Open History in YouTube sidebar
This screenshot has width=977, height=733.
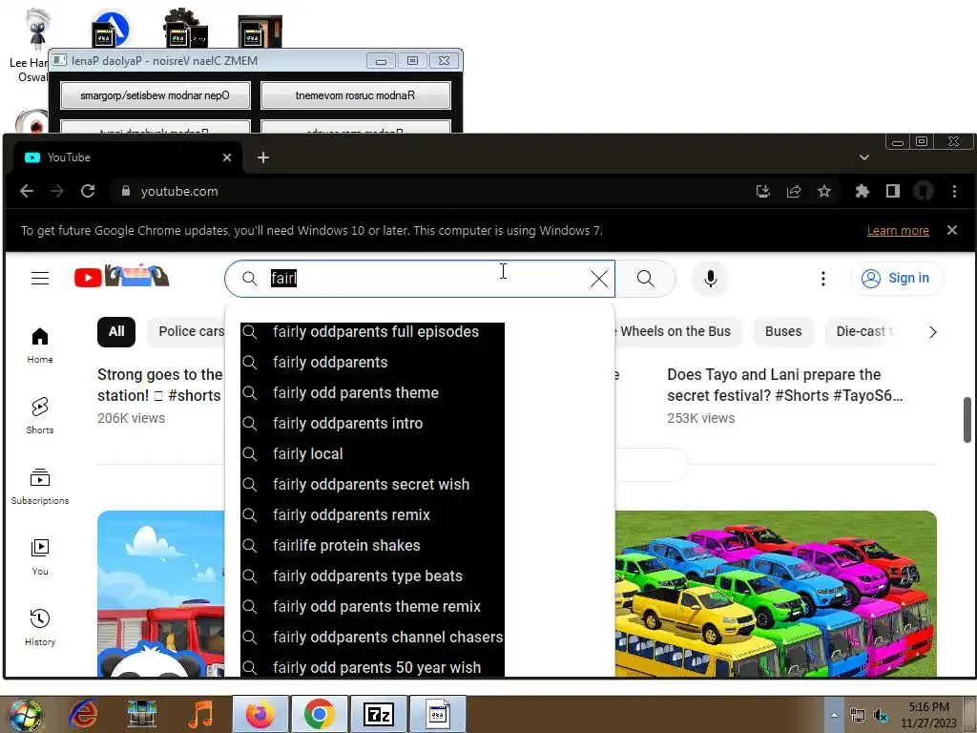pos(40,628)
